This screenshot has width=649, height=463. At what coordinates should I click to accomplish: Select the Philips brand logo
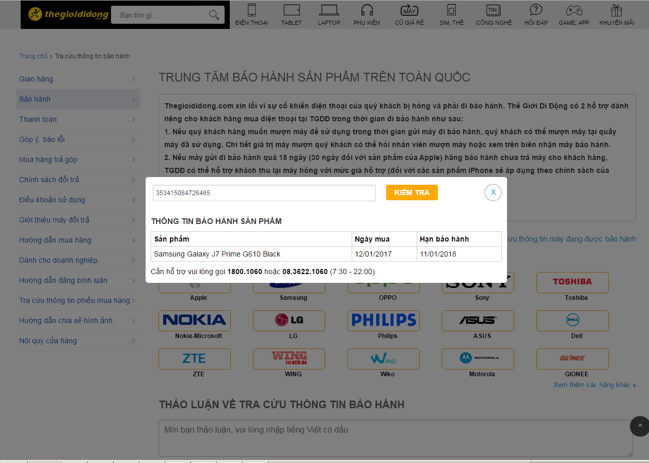point(384,320)
